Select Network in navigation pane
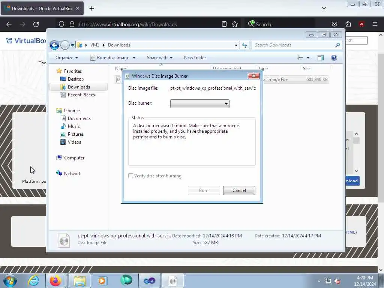 (72, 174)
